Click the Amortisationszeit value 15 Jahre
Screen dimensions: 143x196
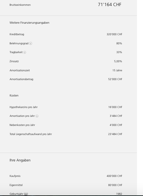point(117,70)
